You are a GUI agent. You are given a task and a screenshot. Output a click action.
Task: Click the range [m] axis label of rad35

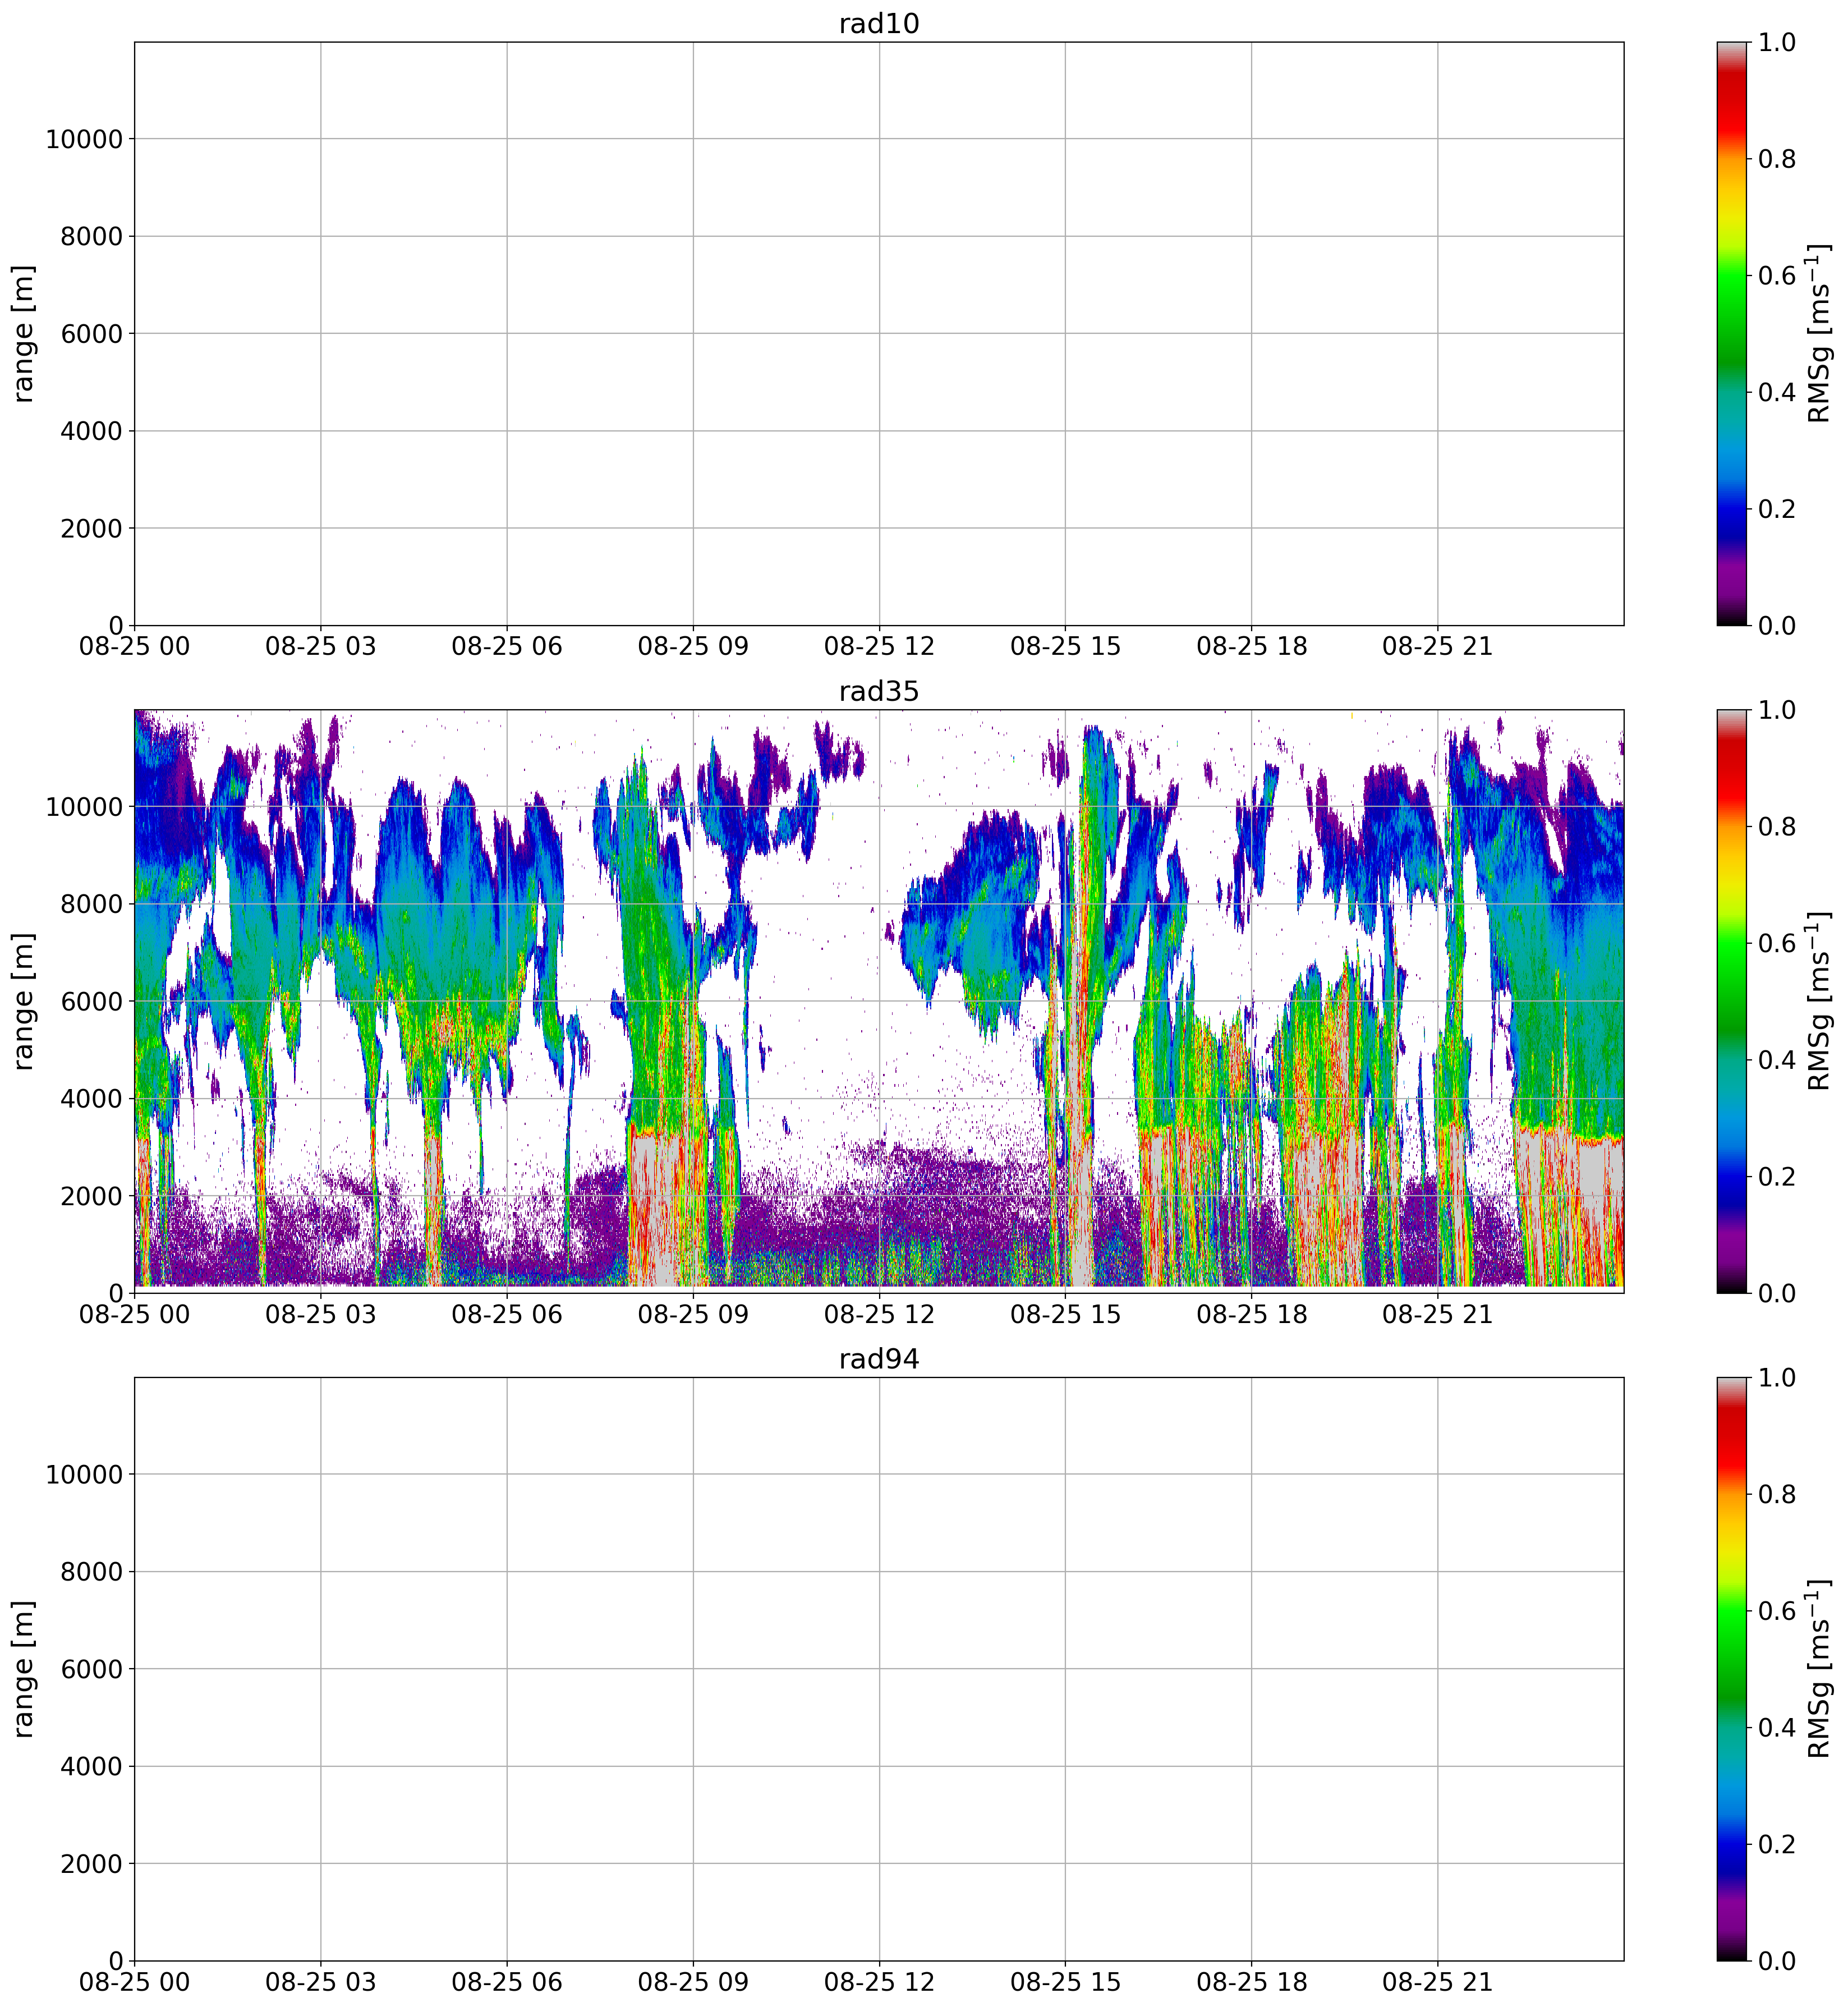tap(24, 1002)
